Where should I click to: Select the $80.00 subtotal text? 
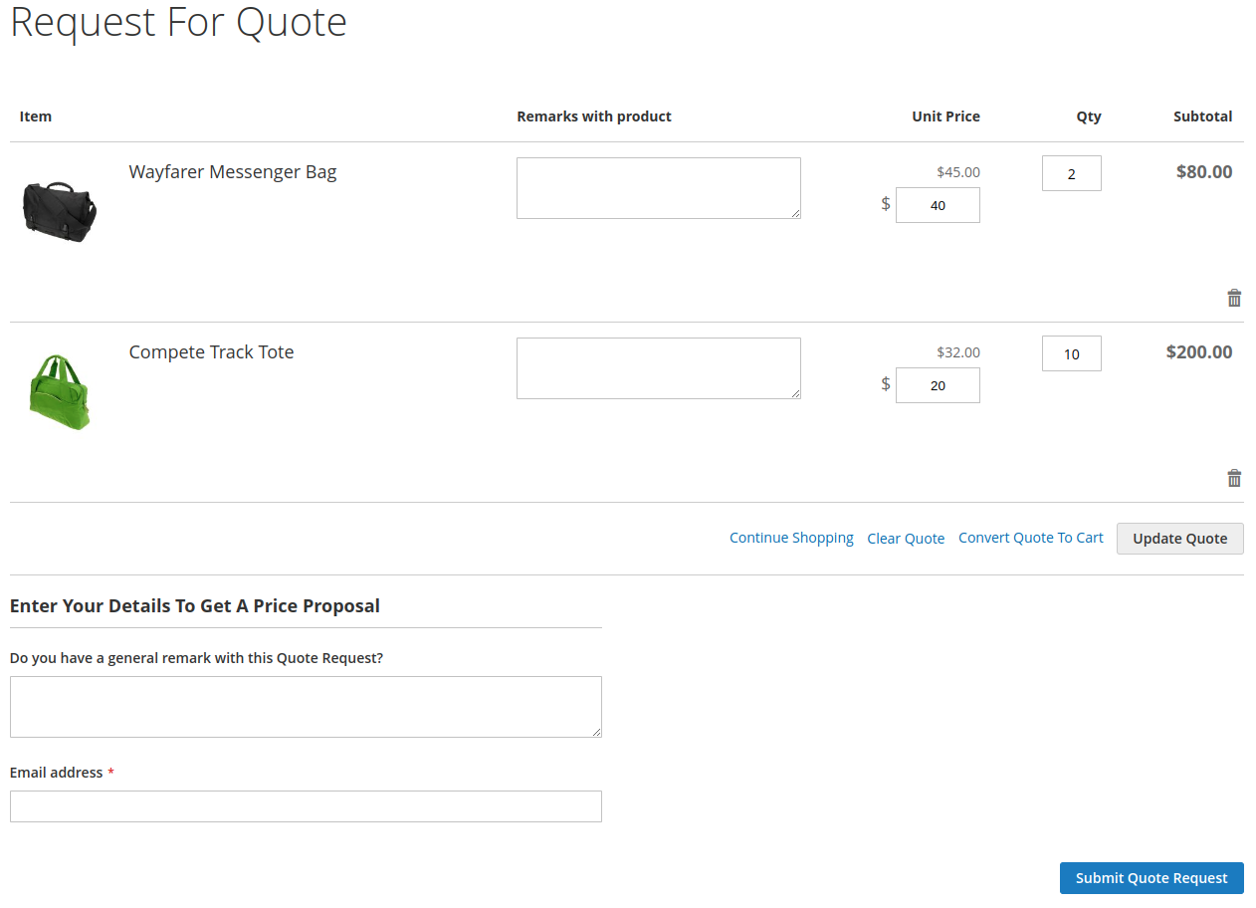1204,172
